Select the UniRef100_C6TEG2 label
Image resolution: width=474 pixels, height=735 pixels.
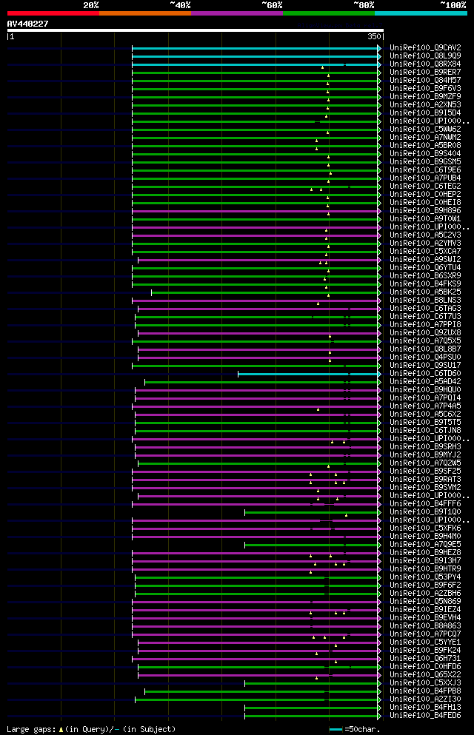coord(425,186)
